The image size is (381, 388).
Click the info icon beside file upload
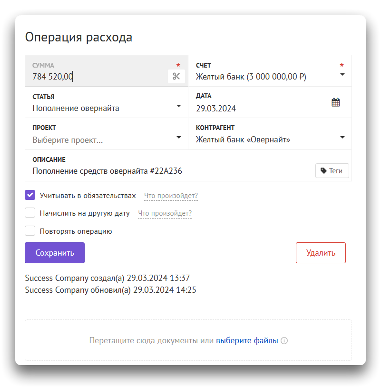pos(284,341)
